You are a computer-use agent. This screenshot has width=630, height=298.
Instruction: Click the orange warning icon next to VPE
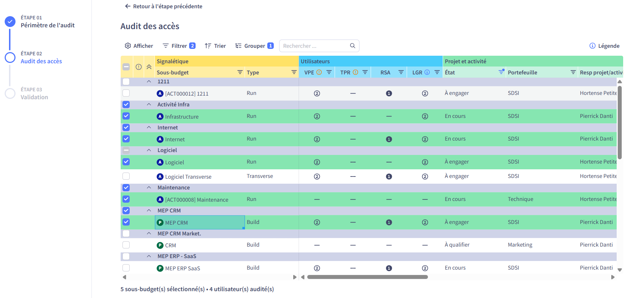pyautogui.click(x=319, y=72)
